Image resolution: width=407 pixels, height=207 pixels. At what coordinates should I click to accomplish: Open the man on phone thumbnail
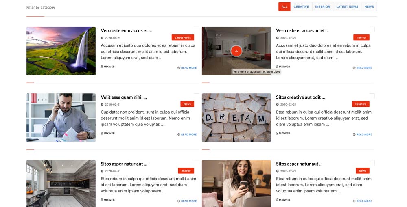coord(61,117)
